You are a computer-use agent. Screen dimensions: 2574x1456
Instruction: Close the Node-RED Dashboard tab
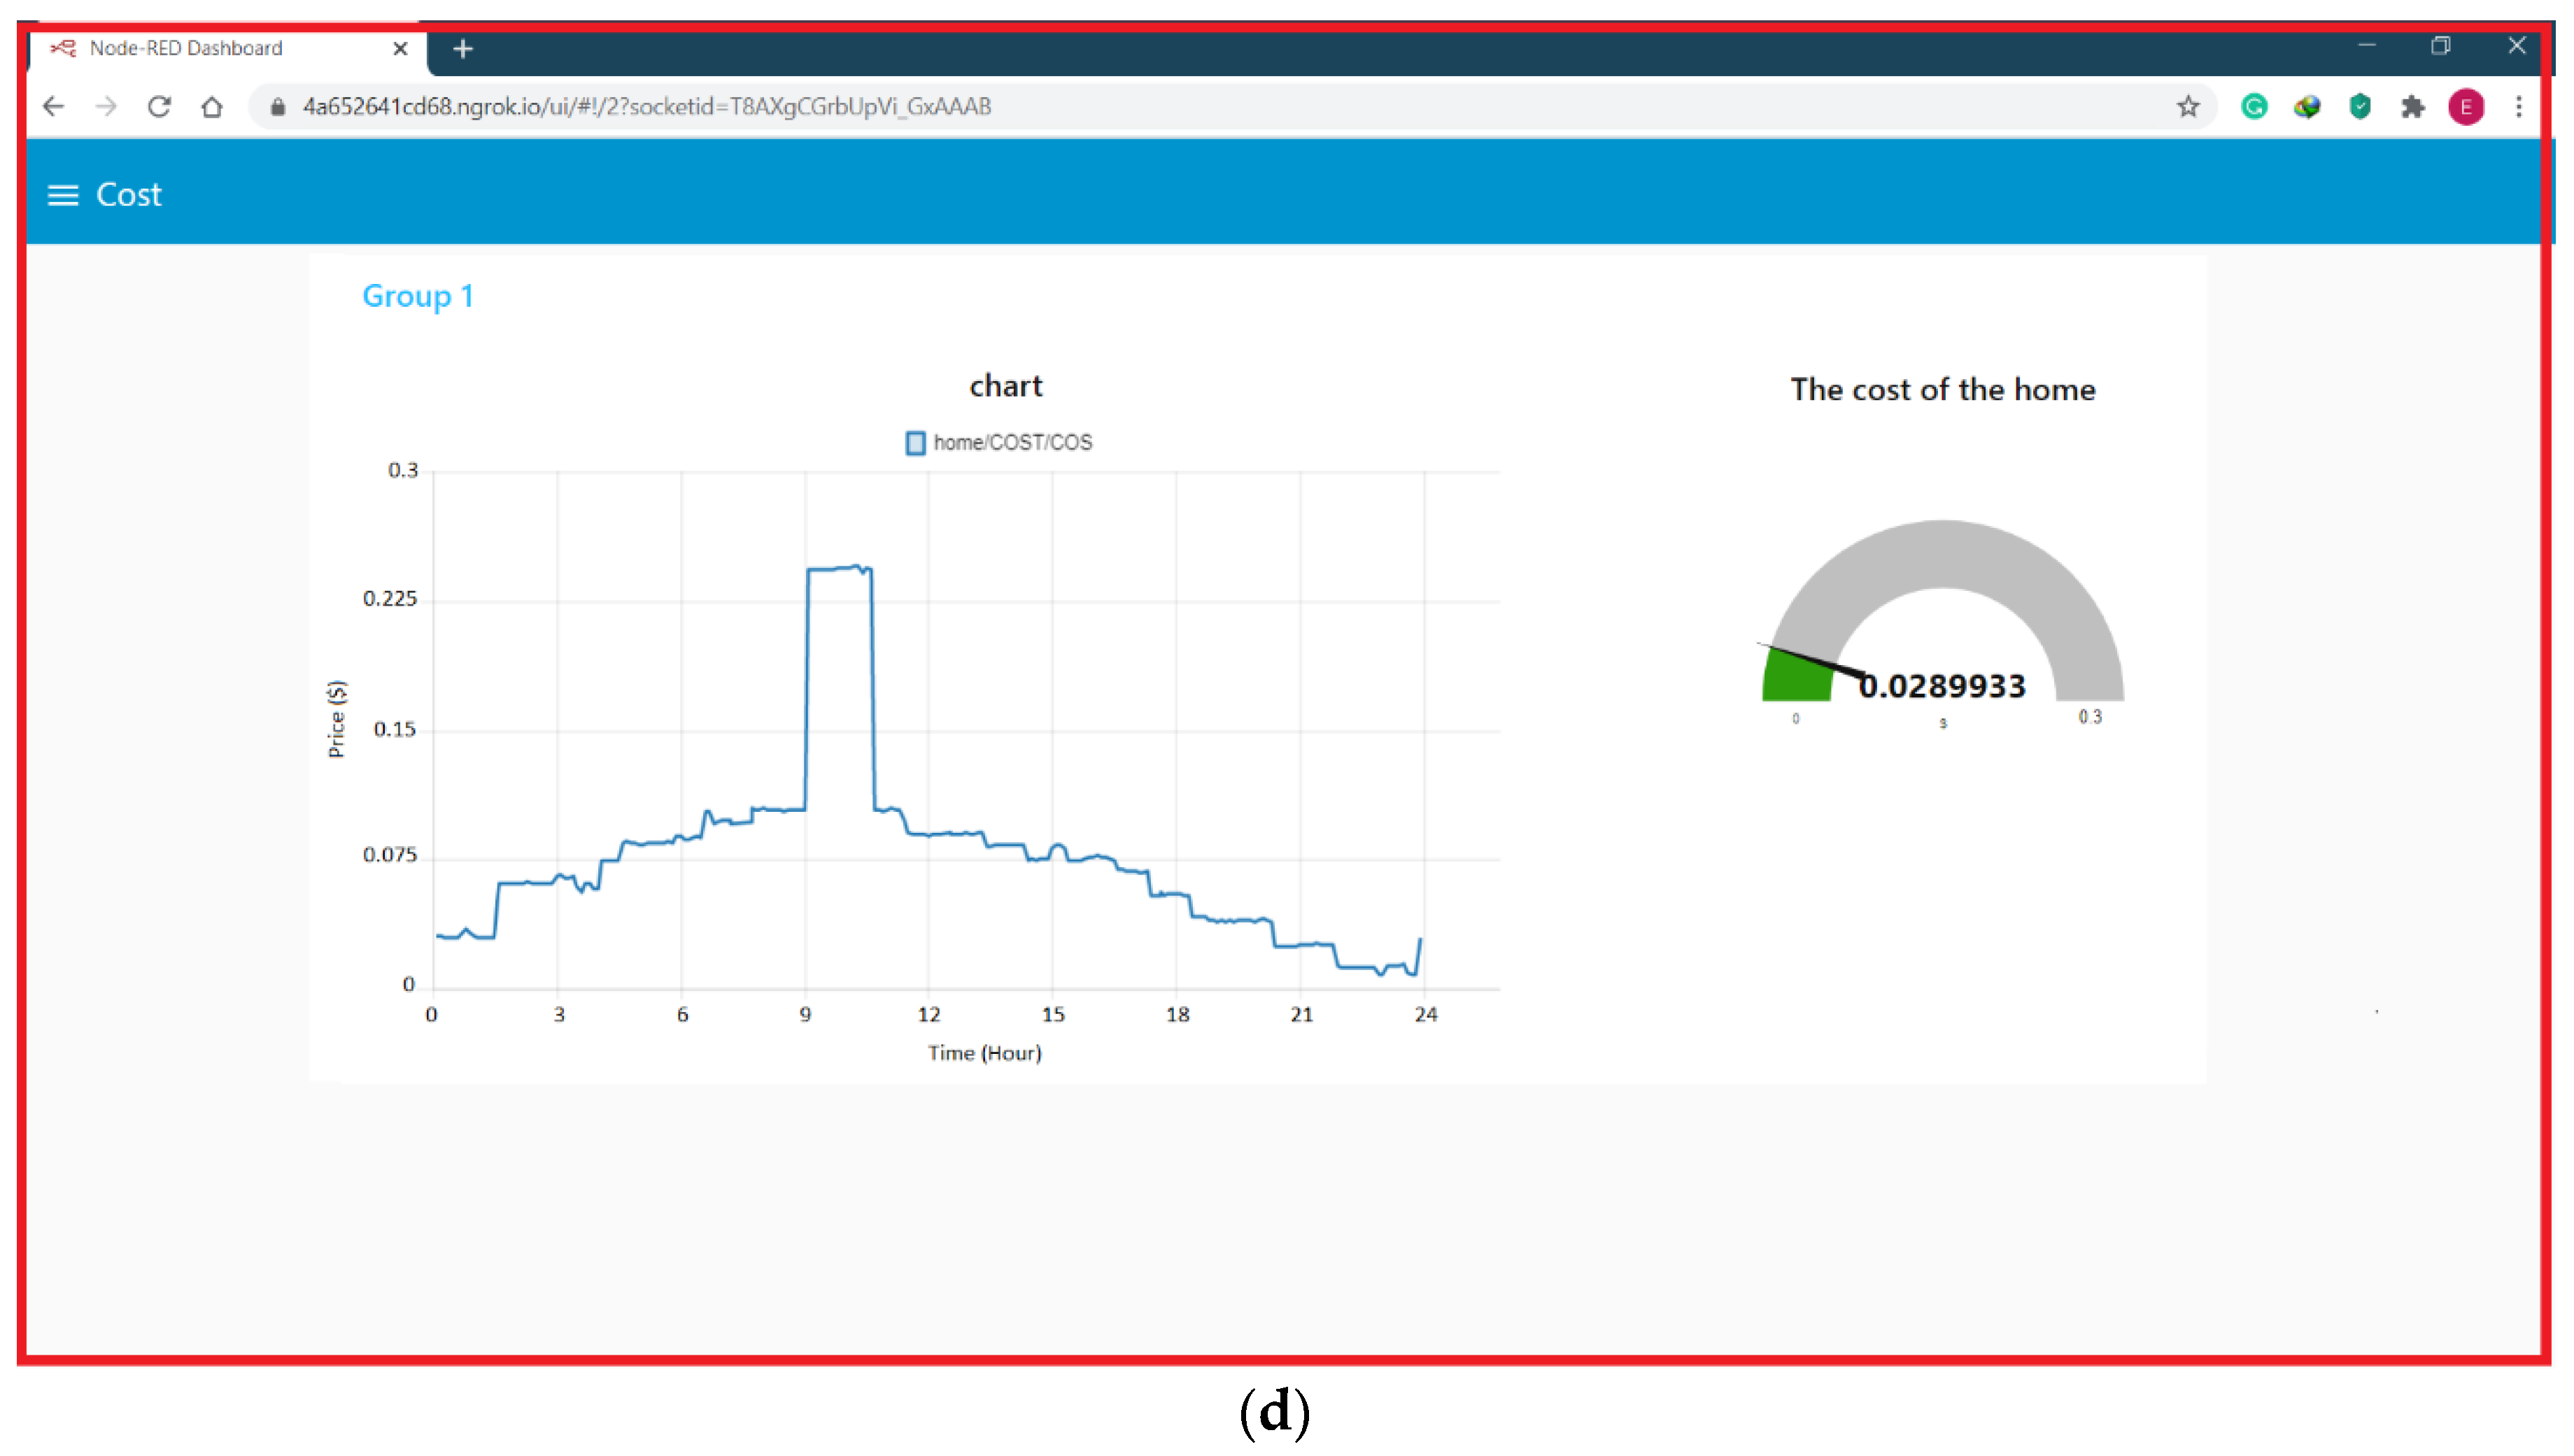[x=400, y=48]
